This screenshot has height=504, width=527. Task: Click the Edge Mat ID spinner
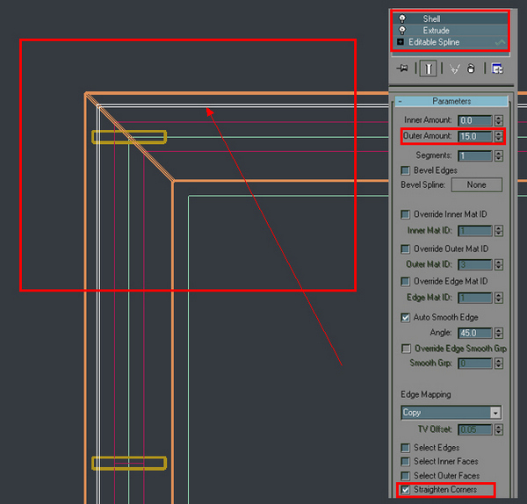(x=499, y=298)
